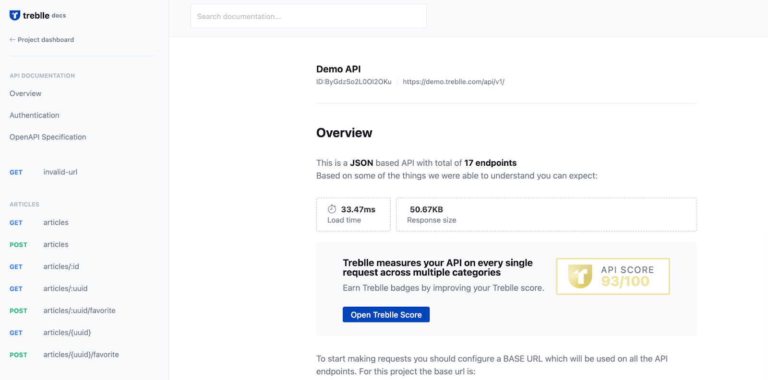The image size is (768, 380).
Task: Go to the Authentication section
Action: 35,115
